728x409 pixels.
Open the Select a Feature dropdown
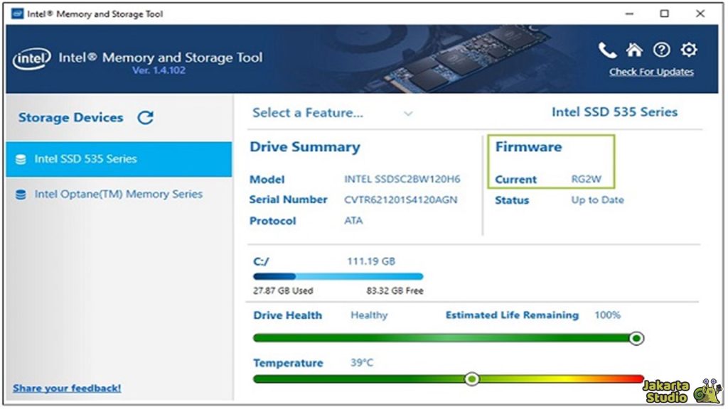coord(307,113)
